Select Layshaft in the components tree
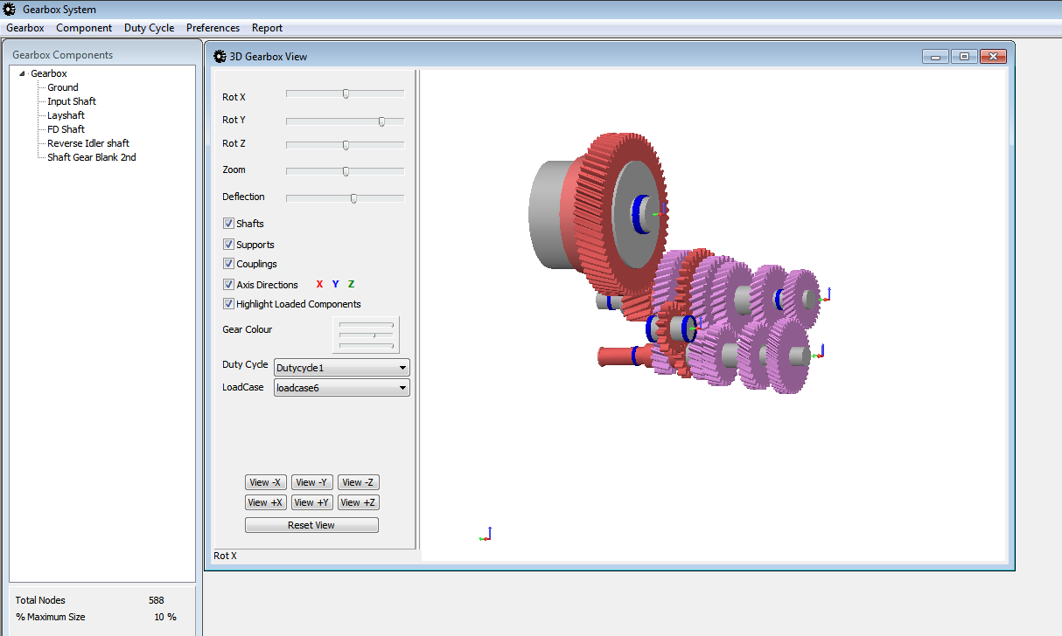 (66, 115)
